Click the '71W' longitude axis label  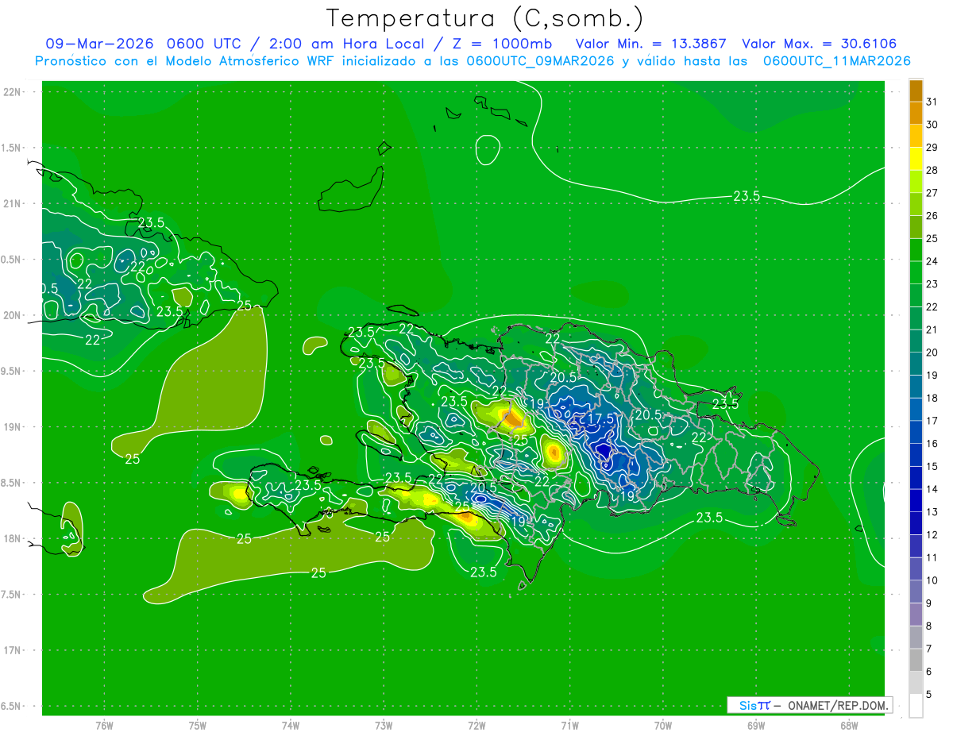(569, 726)
